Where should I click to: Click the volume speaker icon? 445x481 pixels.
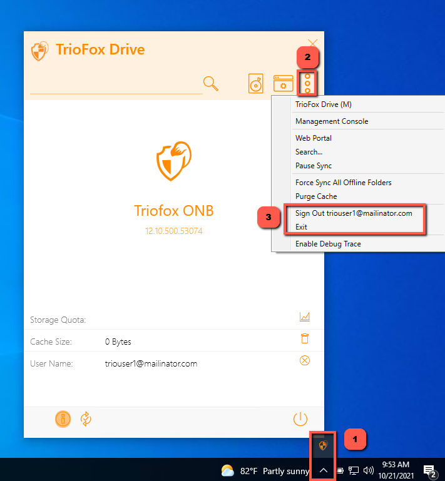(368, 470)
